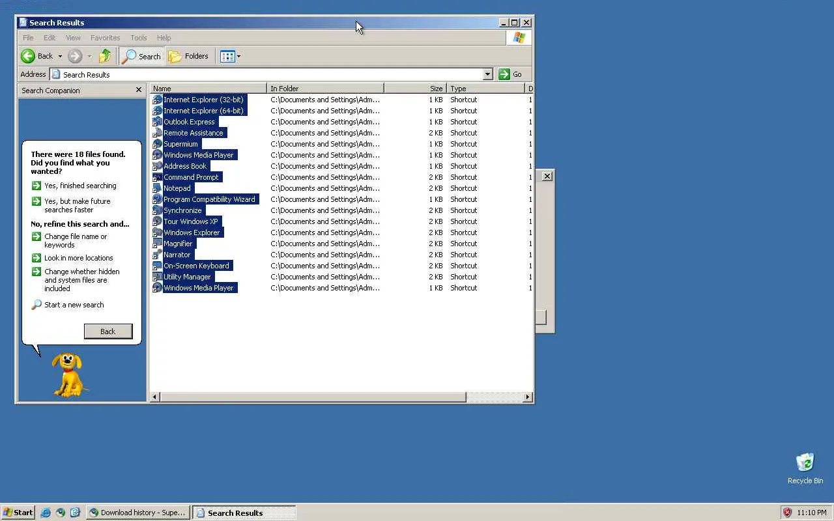The height and width of the screenshot is (521, 834).
Task: Select the Utility Manager shortcut icon
Action: pos(157,277)
